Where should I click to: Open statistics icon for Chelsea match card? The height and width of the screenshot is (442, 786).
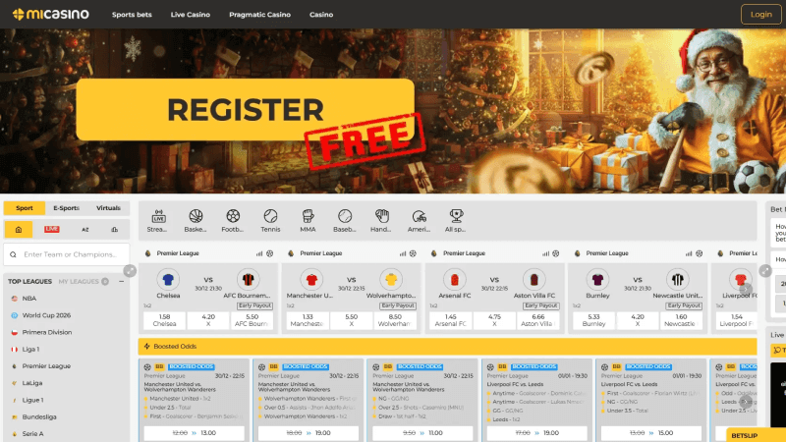[x=259, y=253]
